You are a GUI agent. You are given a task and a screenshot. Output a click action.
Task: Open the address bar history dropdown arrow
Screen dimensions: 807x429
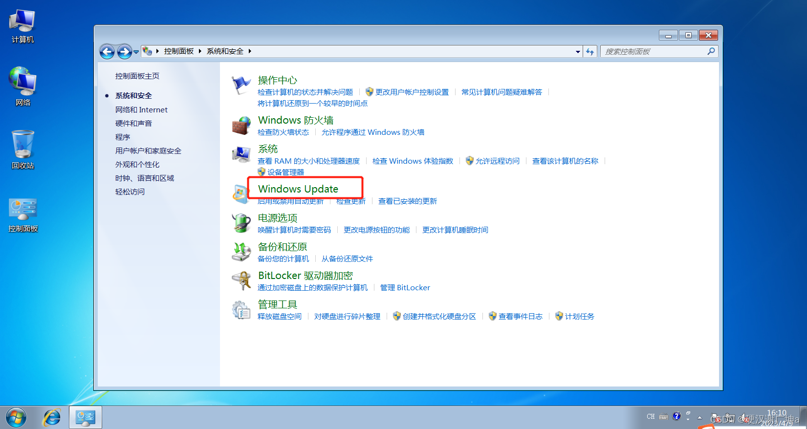click(578, 51)
